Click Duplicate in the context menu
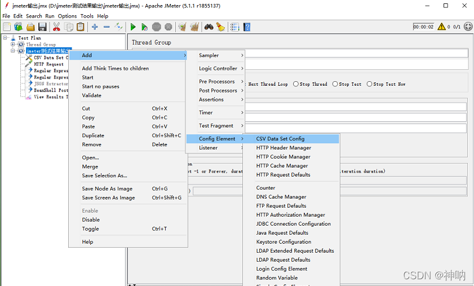The width and height of the screenshot is (474, 286). pyautogui.click(x=128, y=135)
